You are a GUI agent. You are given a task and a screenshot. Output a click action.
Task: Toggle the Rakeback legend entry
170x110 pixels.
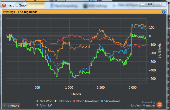pyautogui.click(x=63, y=101)
